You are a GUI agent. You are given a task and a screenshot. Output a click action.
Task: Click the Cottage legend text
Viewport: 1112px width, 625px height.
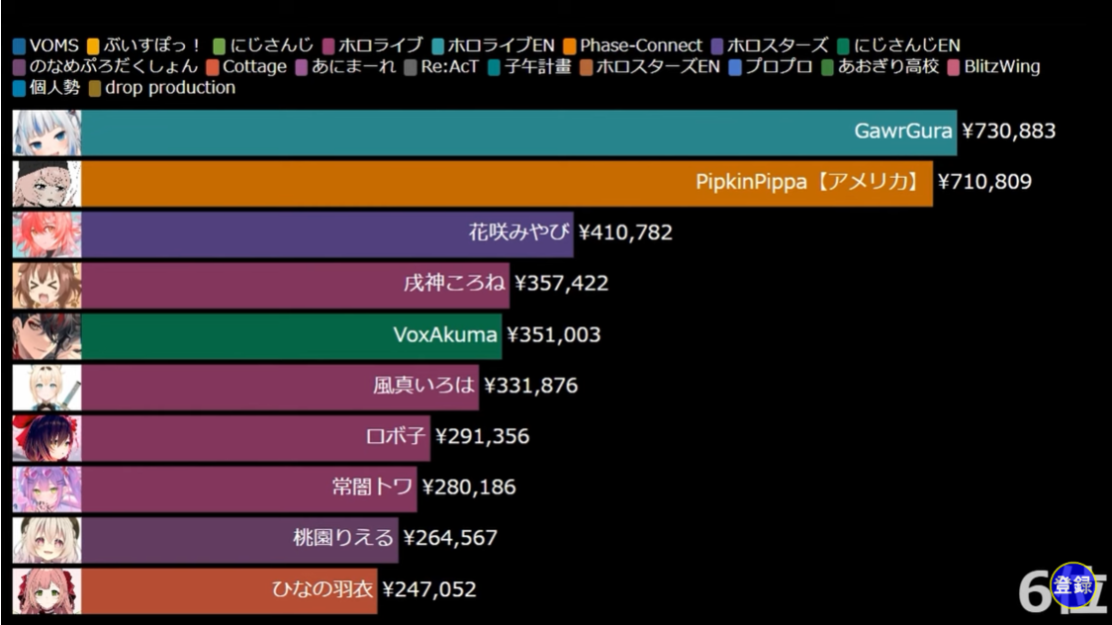click(x=254, y=67)
